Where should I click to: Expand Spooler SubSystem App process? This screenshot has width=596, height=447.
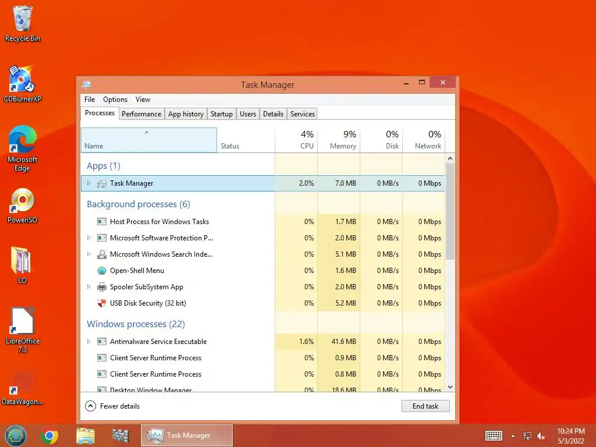click(88, 287)
